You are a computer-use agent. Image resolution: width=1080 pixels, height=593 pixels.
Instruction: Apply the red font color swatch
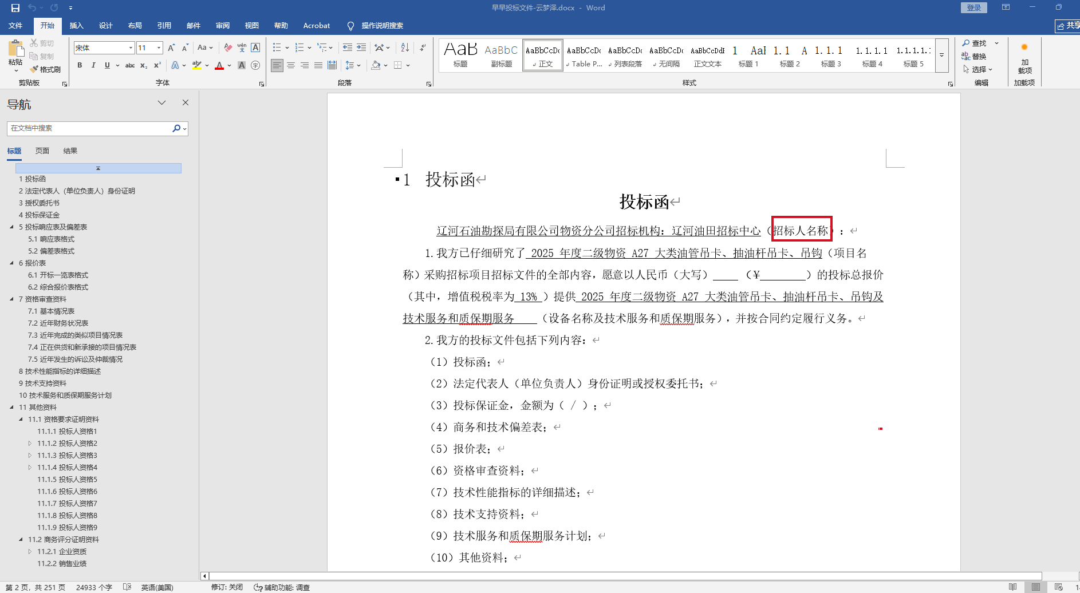[x=219, y=65]
